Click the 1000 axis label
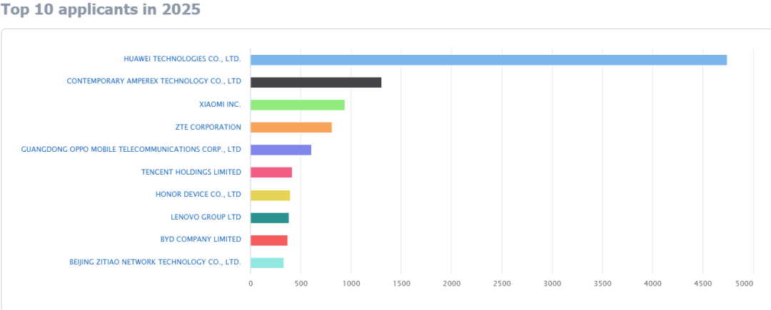The width and height of the screenshot is (771, 310). 351,284
